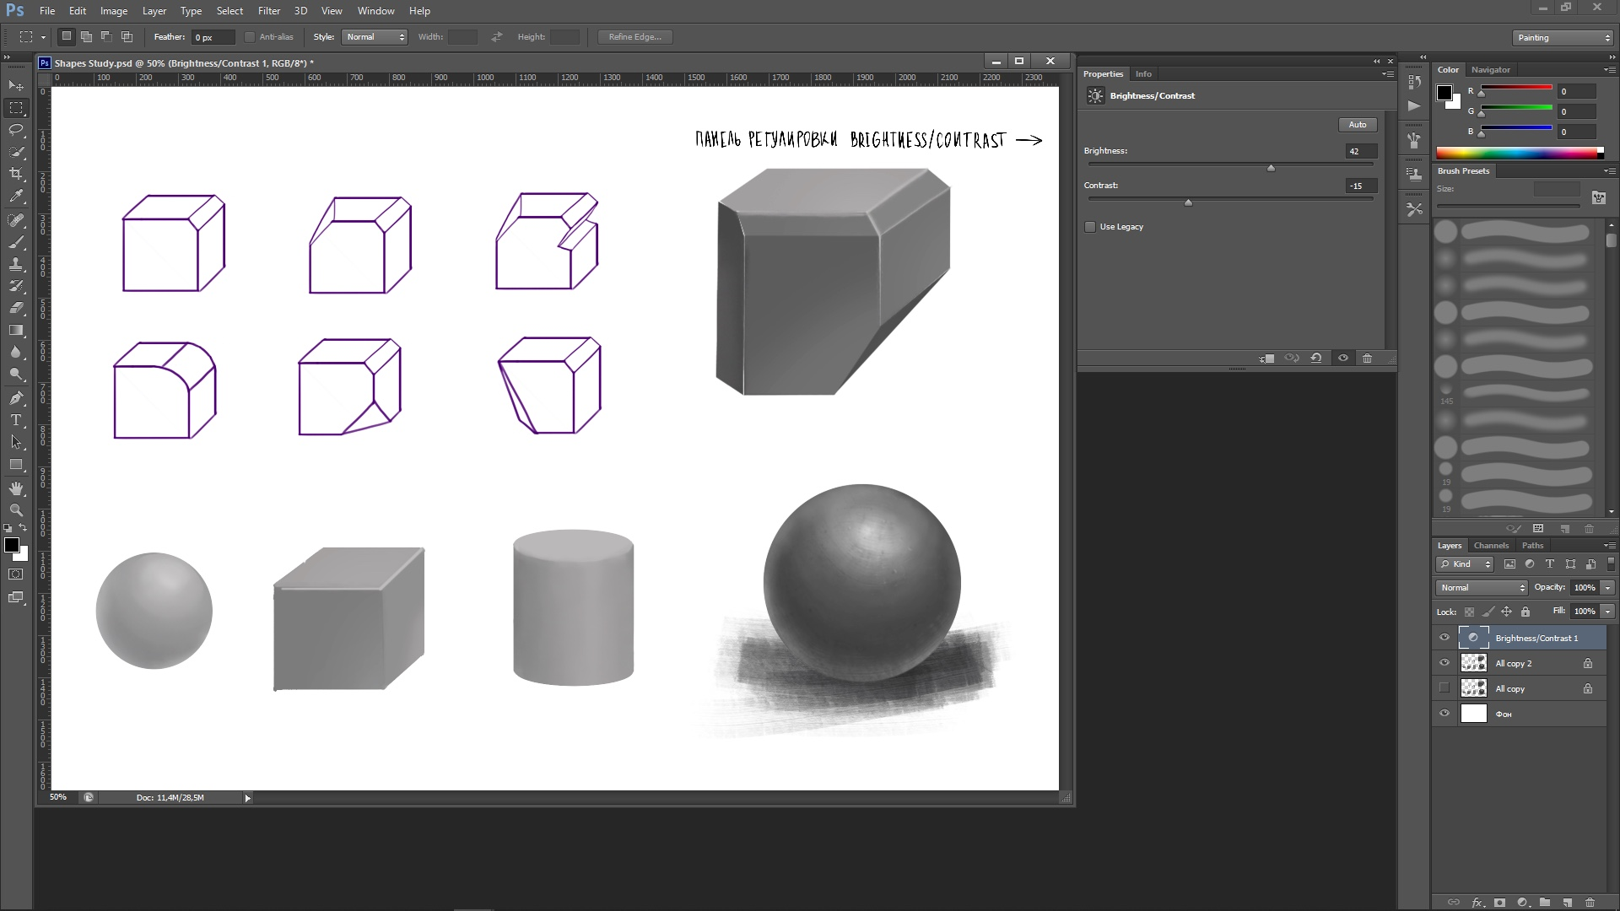Open the Image menu
The image size is (1620, 911).
114,11
